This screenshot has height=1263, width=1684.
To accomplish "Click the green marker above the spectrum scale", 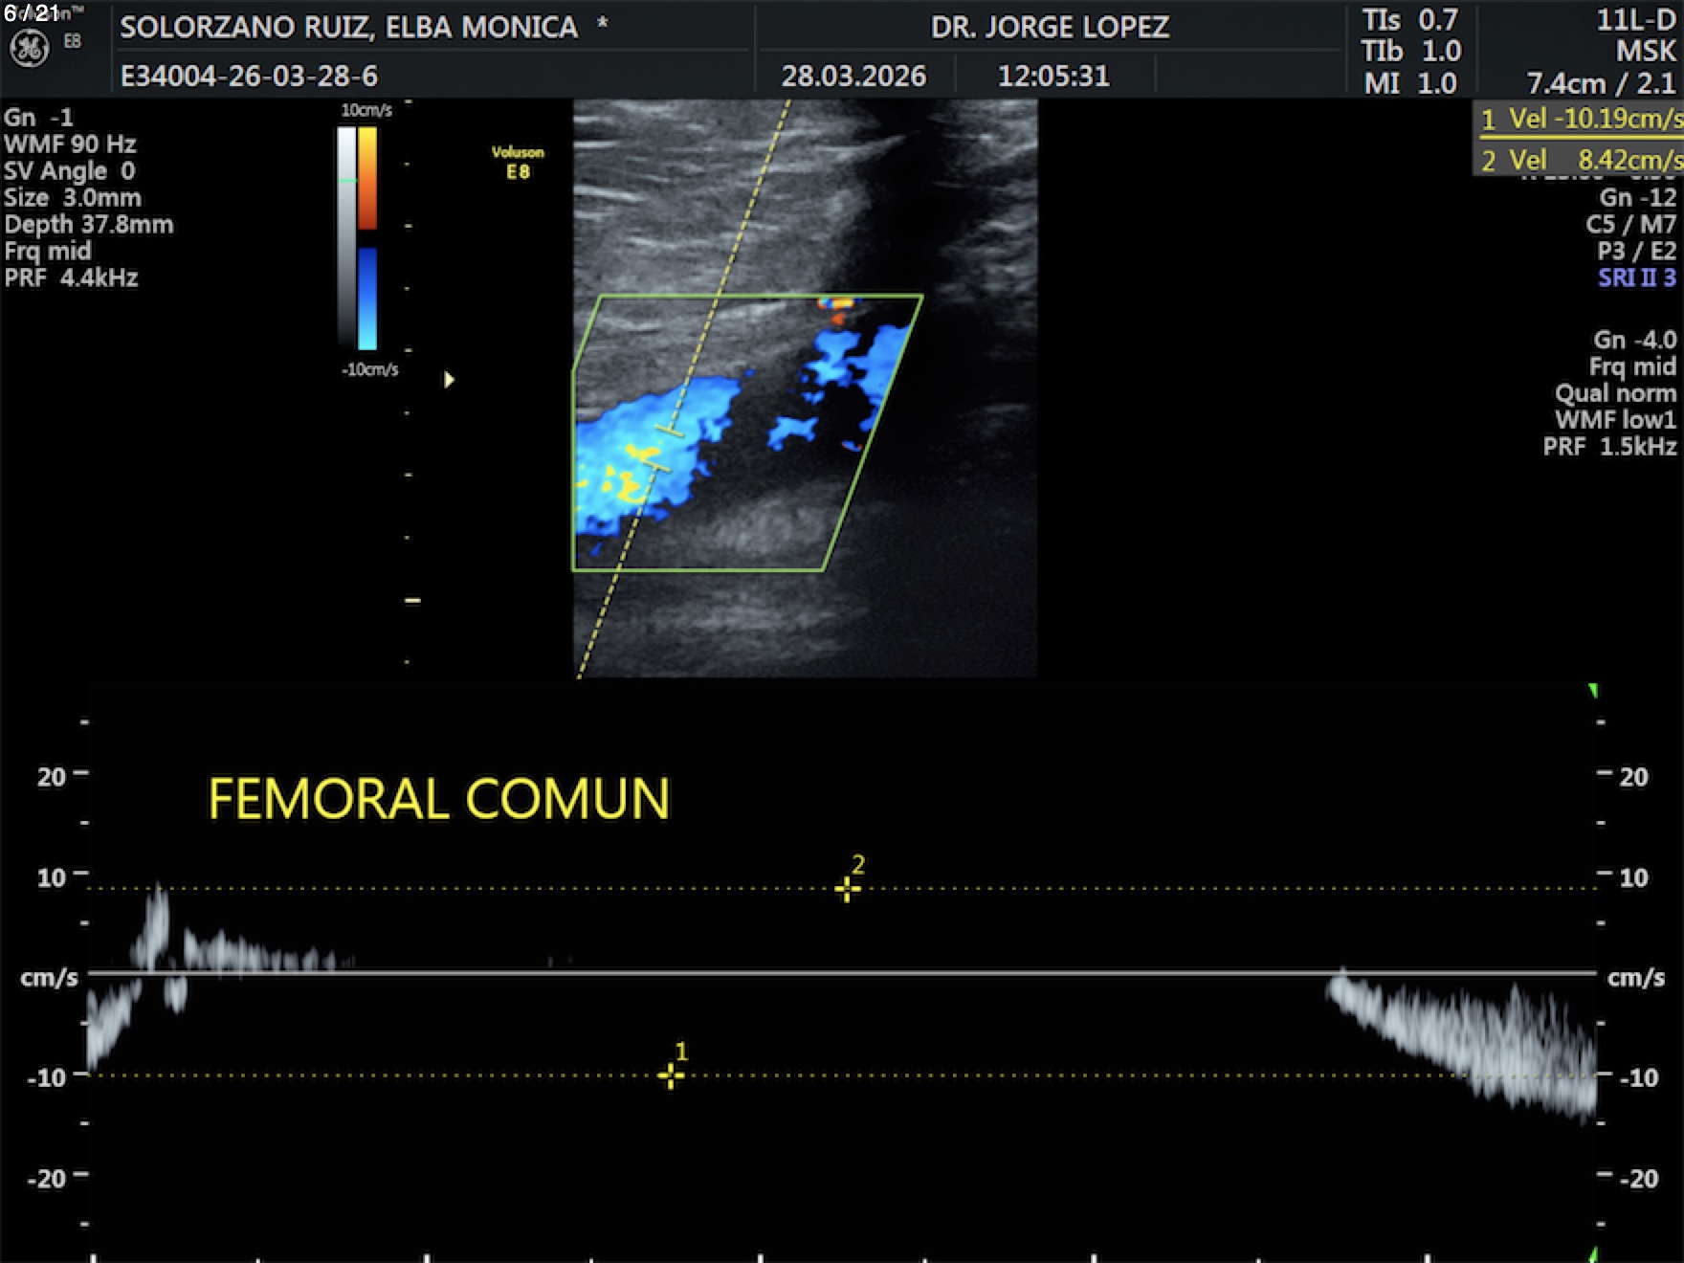I will [x=1593, y=691].
